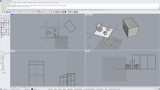Paste from clipboard using the yellow clipboard icon
Screen dimensions: 160x90
coord(18,12)
